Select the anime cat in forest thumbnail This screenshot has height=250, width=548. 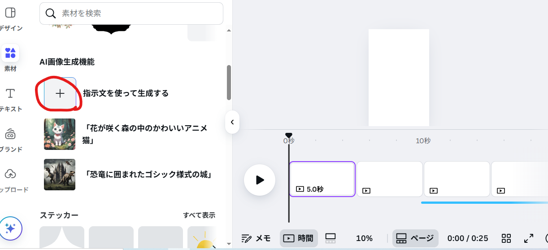tap(60, 134)
